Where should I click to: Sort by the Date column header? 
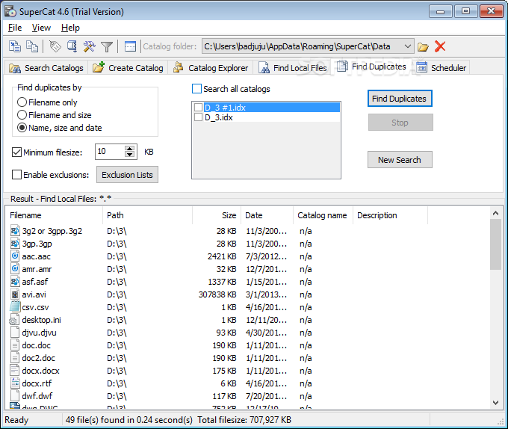coord(267,215)
